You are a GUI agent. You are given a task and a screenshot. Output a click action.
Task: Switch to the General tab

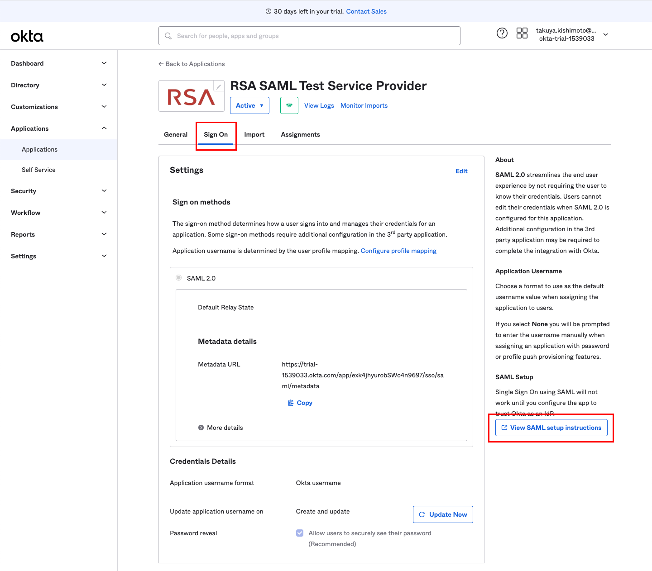[176, 134]
